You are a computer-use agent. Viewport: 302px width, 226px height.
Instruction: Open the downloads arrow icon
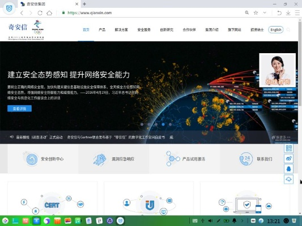[x=288, y=13]
